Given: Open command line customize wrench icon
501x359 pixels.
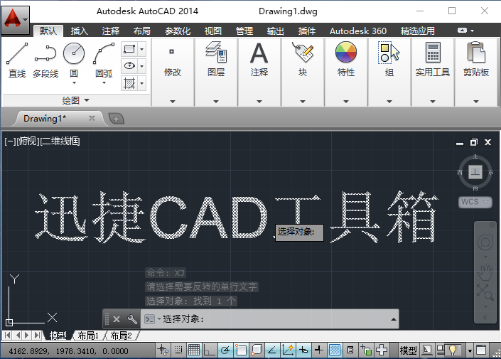Looking at the screenshot, I should (132, 319).
